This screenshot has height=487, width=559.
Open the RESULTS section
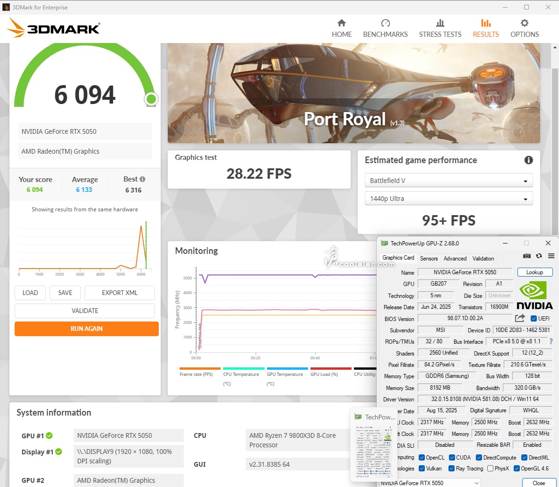click(x=486, y=28)
